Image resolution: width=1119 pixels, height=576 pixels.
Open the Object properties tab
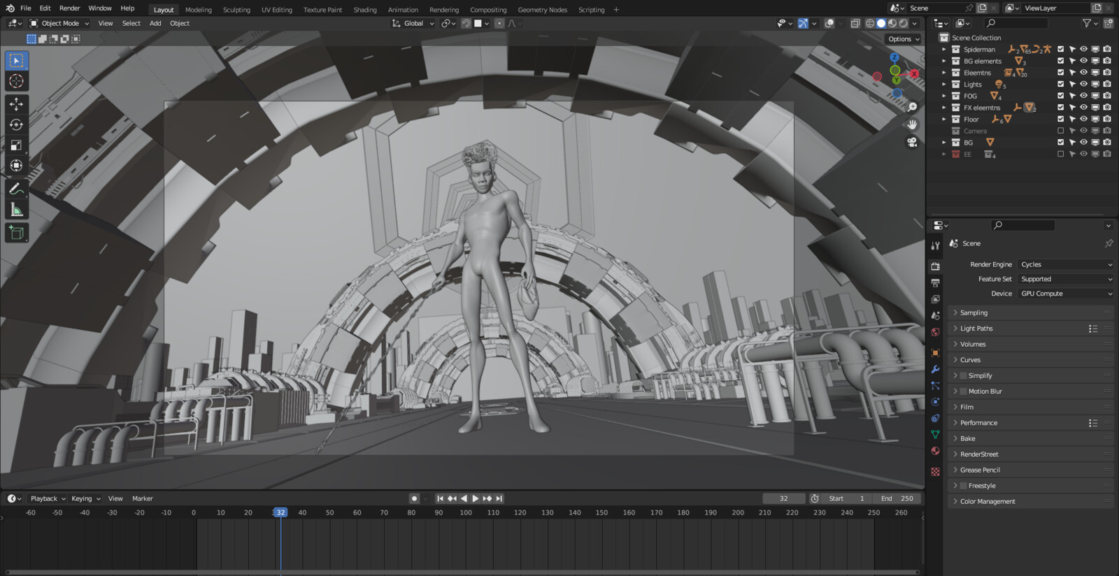[x=935, y=353]
